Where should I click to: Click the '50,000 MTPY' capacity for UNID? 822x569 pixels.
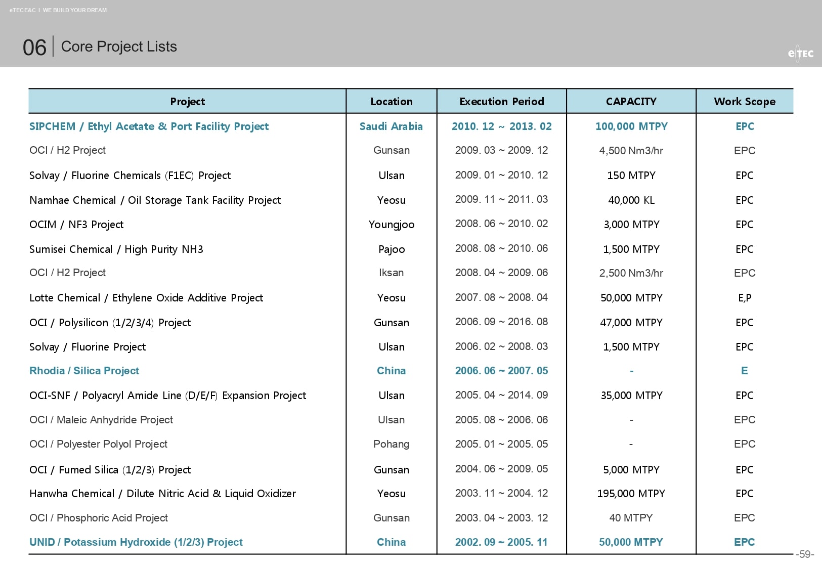(x=631, y=542)
